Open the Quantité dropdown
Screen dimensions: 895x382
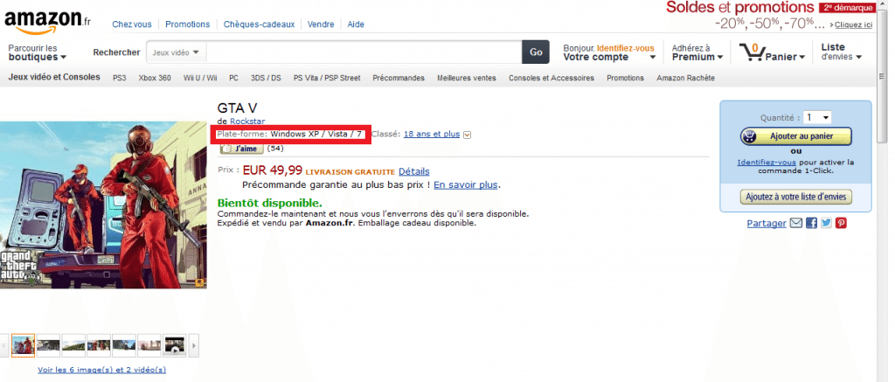pyautogui.click(x=817, y=118)
